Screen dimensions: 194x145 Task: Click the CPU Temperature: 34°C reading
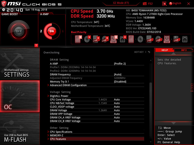coord(85,22)
